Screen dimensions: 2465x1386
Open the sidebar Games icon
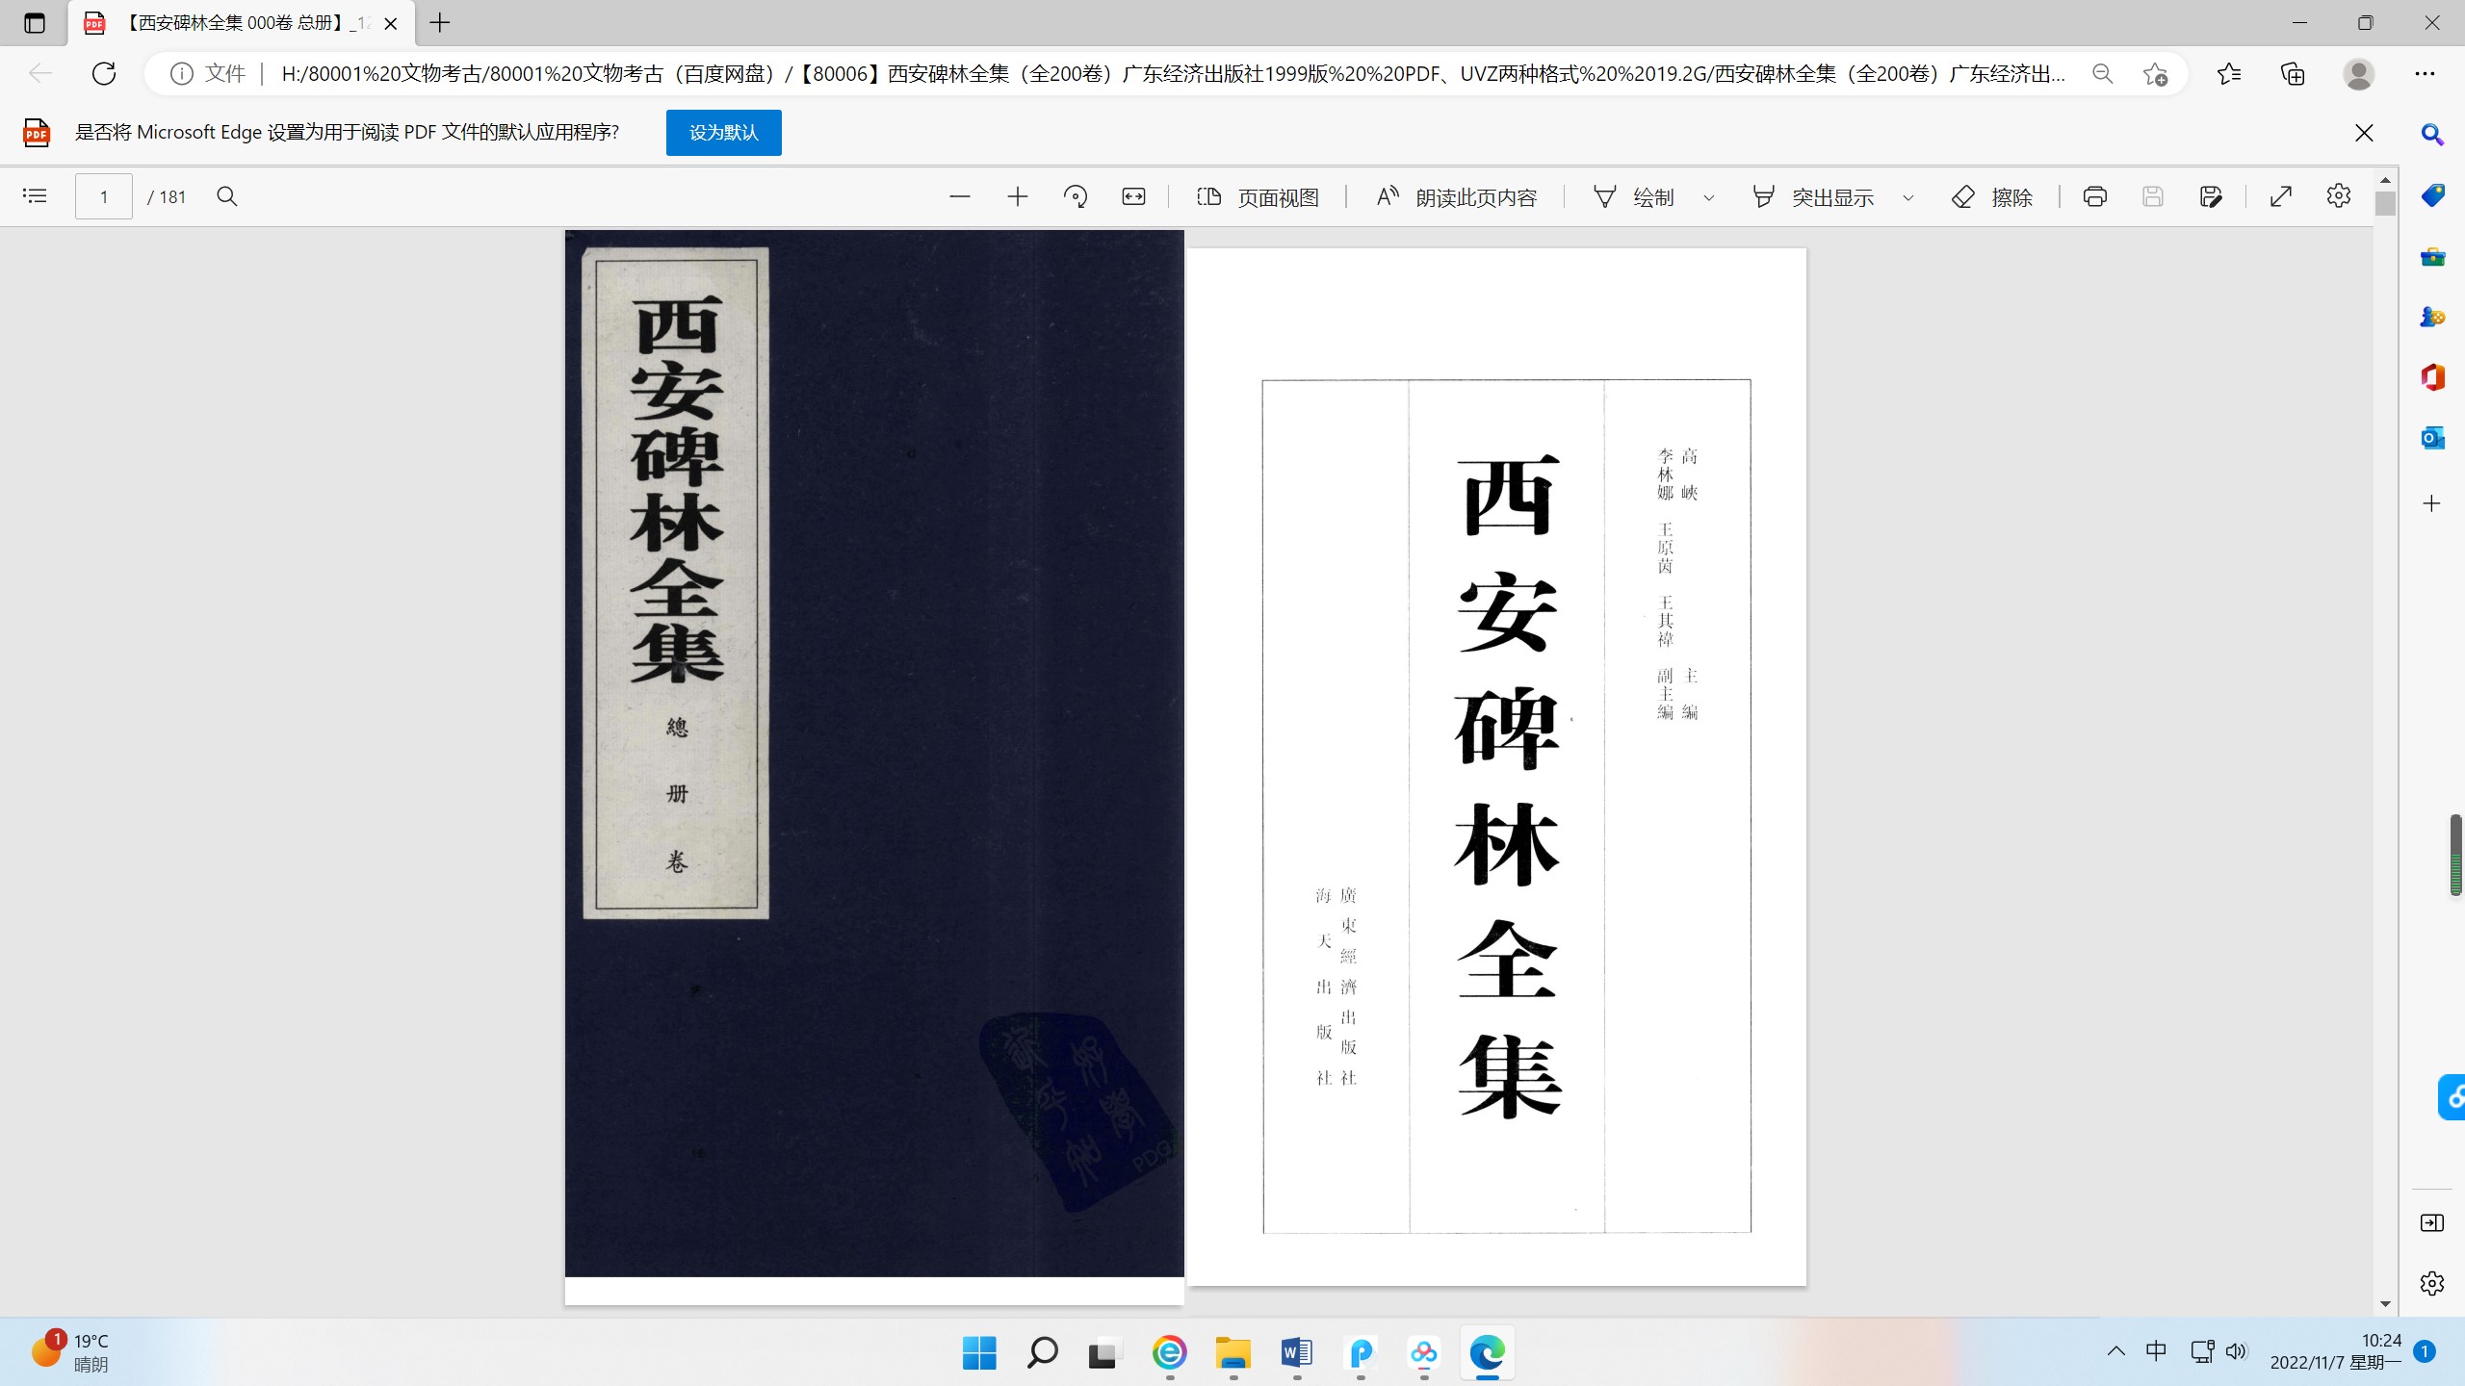click(x=2432, y=317)
